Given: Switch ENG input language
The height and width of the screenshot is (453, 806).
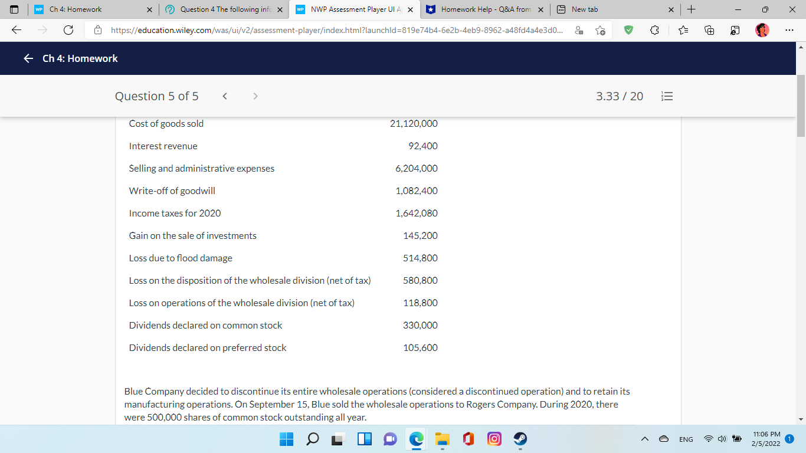Looking at the screenshot, I should (x=686, y=439).
